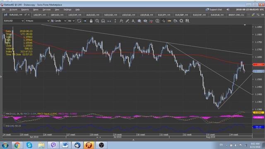Switch to the BRENT.CMD D1 tab

[236, 15]
